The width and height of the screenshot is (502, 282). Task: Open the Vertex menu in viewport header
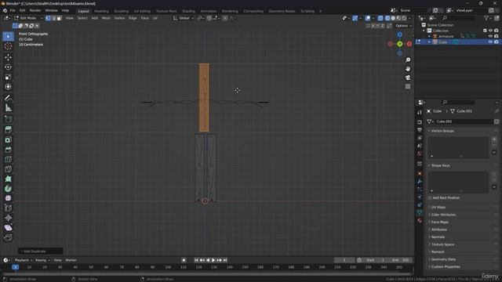[x=119, y=18]
